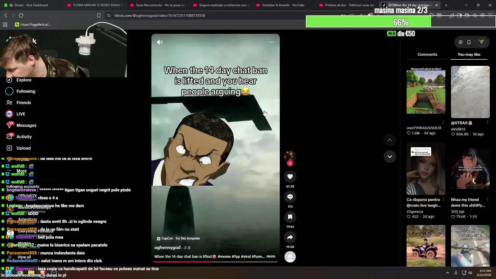Open the comments bubble showing 175

[x=290, y=197]
